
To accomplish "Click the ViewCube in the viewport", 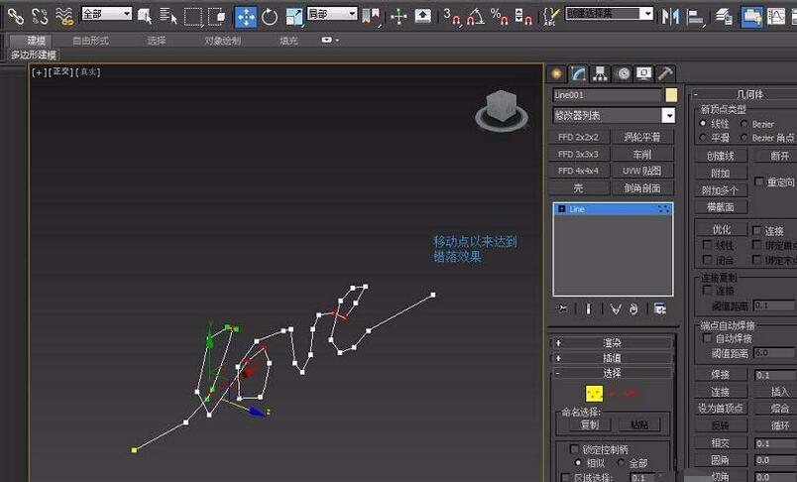I will pyautogui.click(x=502, y=110).
